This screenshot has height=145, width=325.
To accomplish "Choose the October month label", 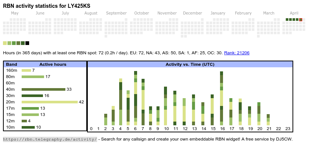I will (x=142, y=13).
